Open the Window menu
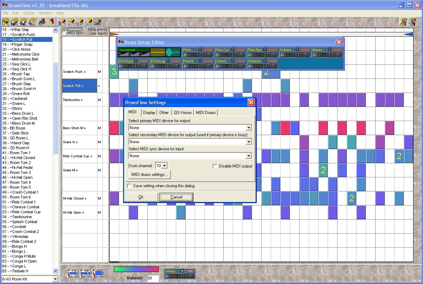 tap(45, 13)
